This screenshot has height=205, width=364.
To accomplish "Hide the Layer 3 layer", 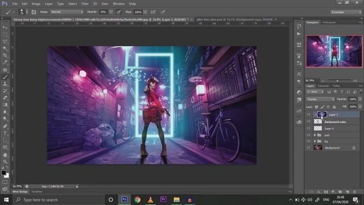I will click(308, 114).
